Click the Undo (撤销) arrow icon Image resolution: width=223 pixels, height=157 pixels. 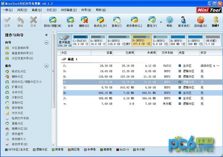[20, 20]
